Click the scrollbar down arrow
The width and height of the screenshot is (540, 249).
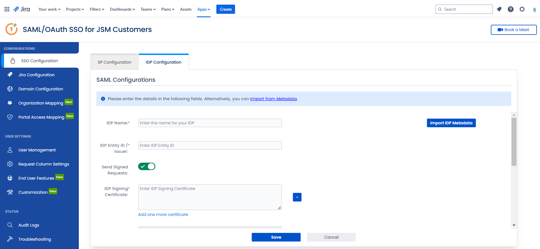514,225
